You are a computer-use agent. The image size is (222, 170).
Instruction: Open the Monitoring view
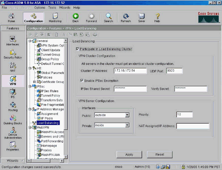point(55,18)
